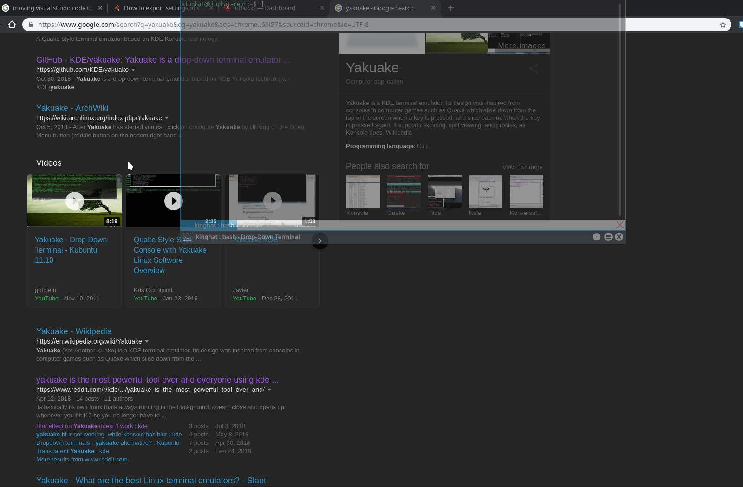Bookmark this page with the star icon

[x=723, y=25]
